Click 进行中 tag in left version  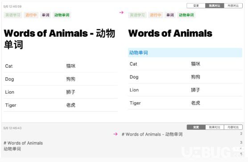pyautogui.click(x=31, y=15)
